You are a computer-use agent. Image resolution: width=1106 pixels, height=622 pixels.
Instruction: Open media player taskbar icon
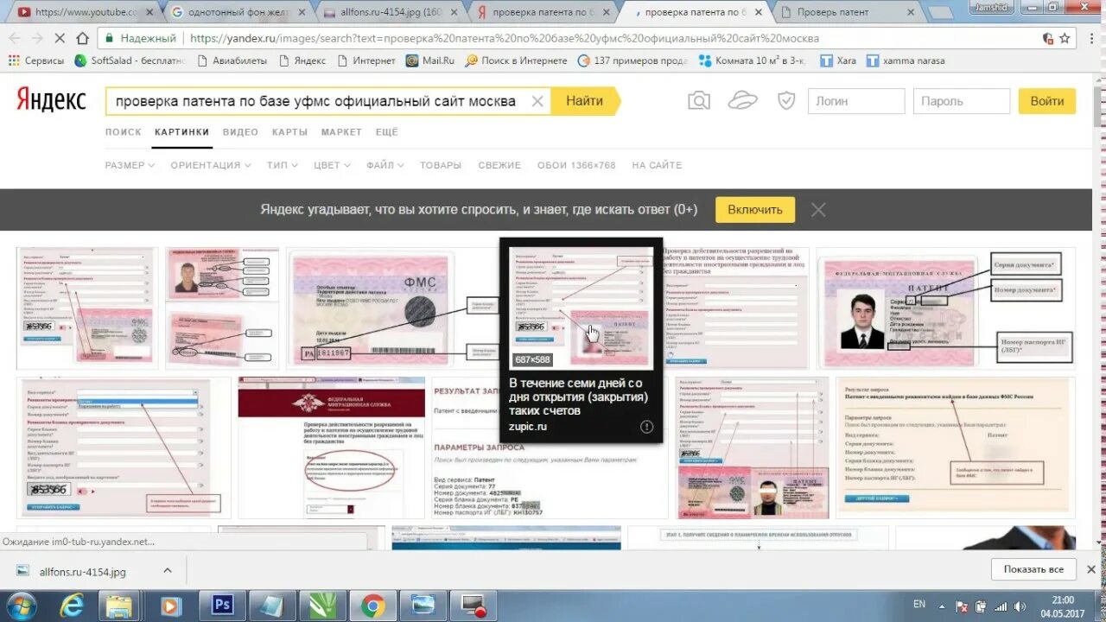point(171,606)
